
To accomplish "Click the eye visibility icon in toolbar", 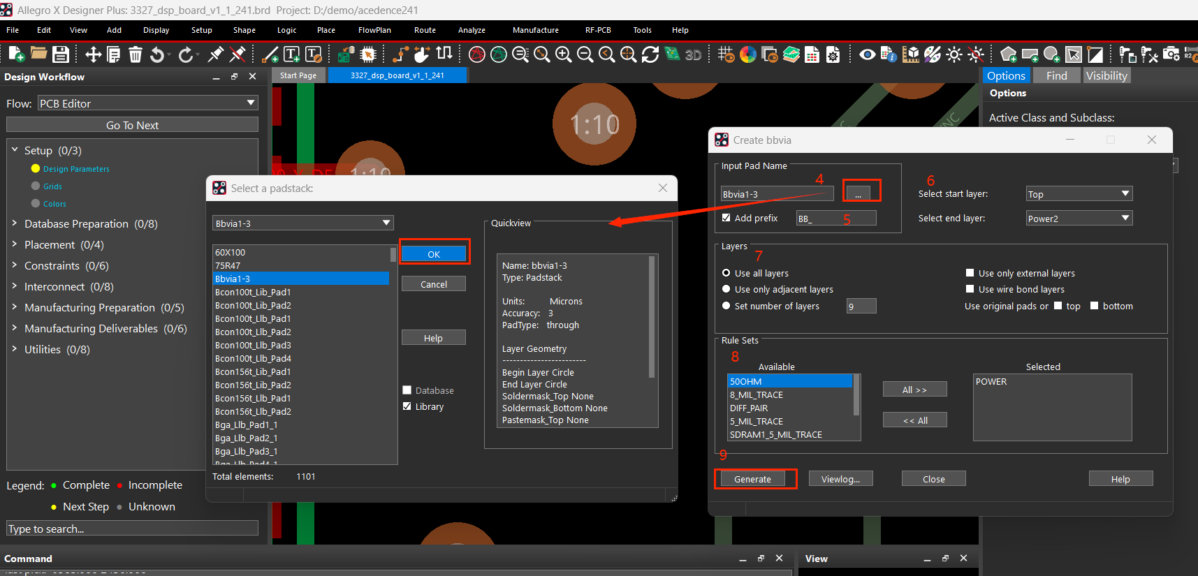I will [867, 54].
